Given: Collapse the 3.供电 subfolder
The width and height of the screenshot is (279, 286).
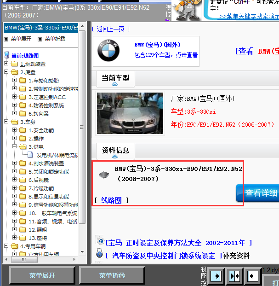Looking at the screenshot, I should pos(14,146).
